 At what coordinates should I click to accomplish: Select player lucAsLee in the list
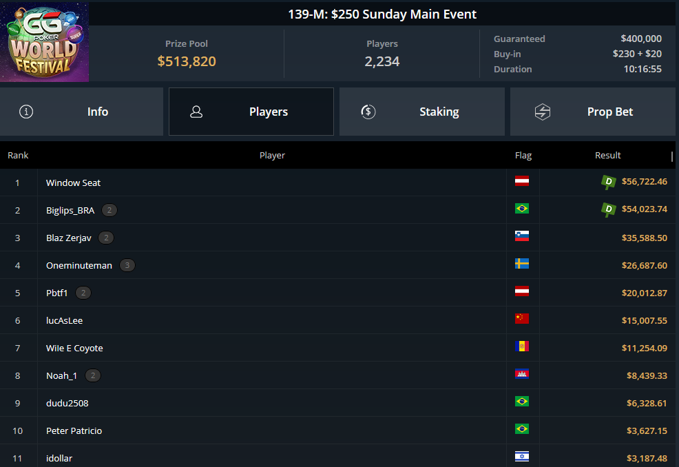coord(64,320)
